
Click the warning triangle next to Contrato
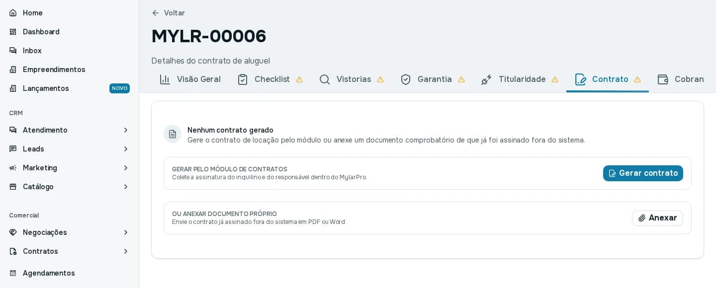point(637,79)
